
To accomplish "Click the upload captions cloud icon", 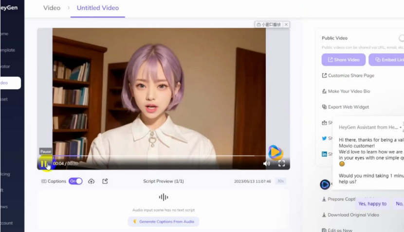I will pyautogui.click(x=91, y=181).
